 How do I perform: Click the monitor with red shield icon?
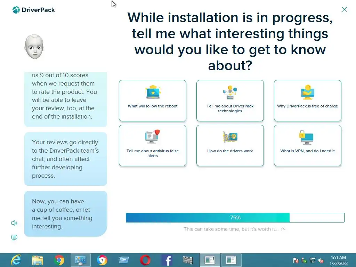click(153, 136)
